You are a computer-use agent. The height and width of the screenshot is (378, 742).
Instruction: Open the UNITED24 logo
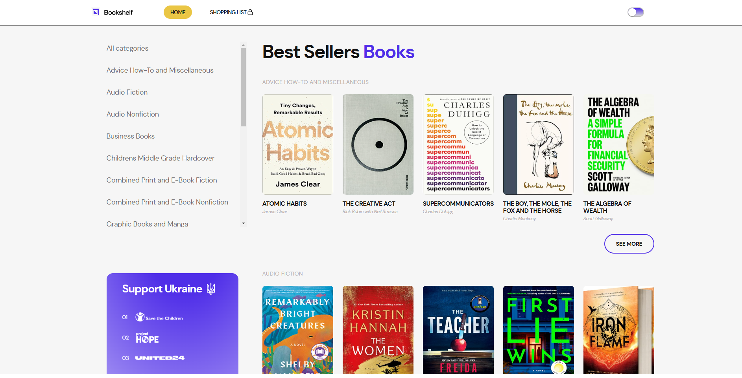[160, 358]
